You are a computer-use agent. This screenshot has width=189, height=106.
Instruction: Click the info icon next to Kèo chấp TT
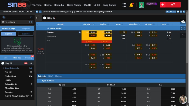pyautogui.click(x=94, y=24)
